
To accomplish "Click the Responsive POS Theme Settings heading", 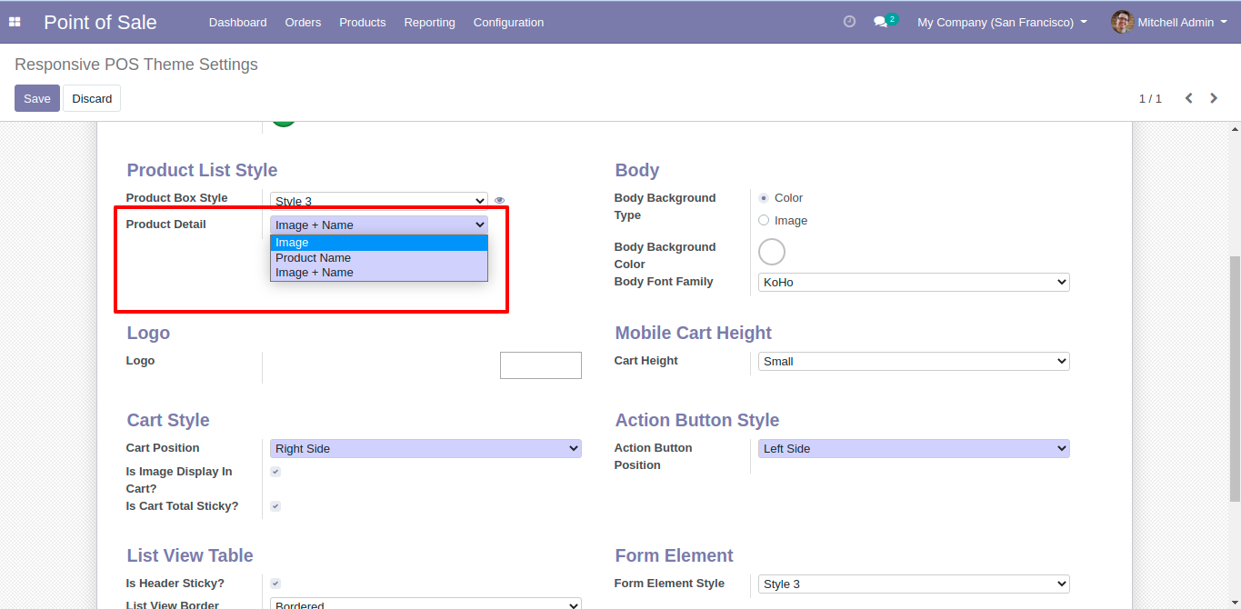I will click(x=136, y=65).
